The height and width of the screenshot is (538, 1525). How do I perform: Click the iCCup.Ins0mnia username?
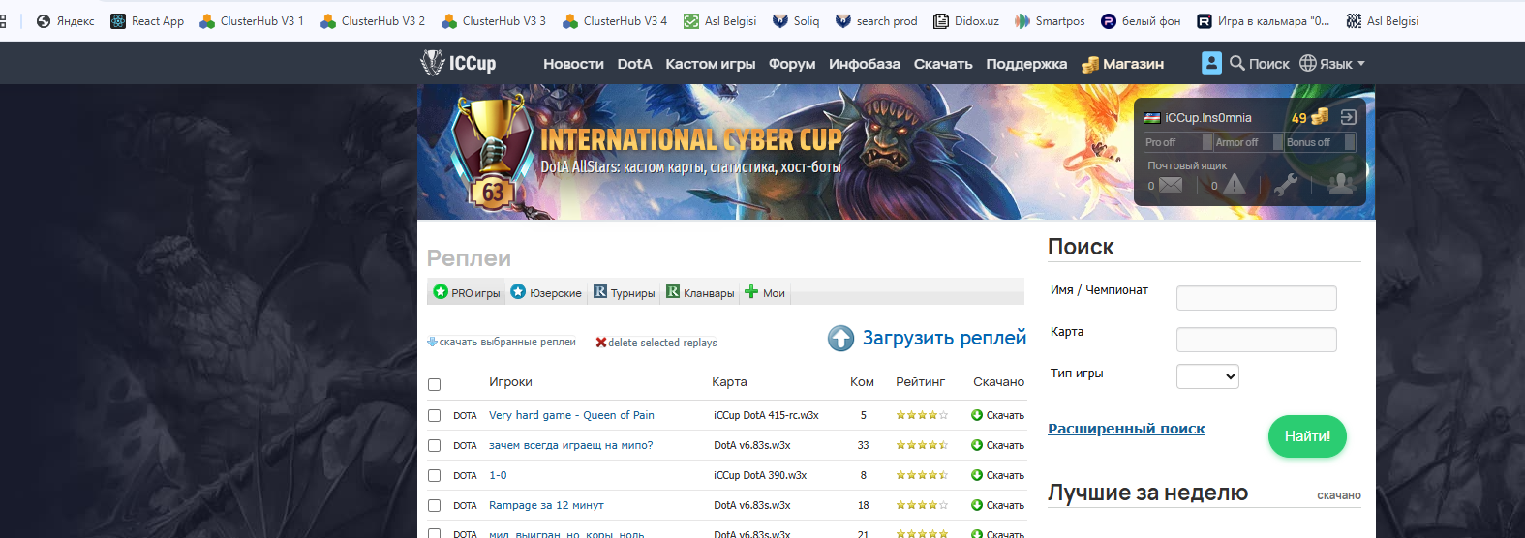[1208, 118]
